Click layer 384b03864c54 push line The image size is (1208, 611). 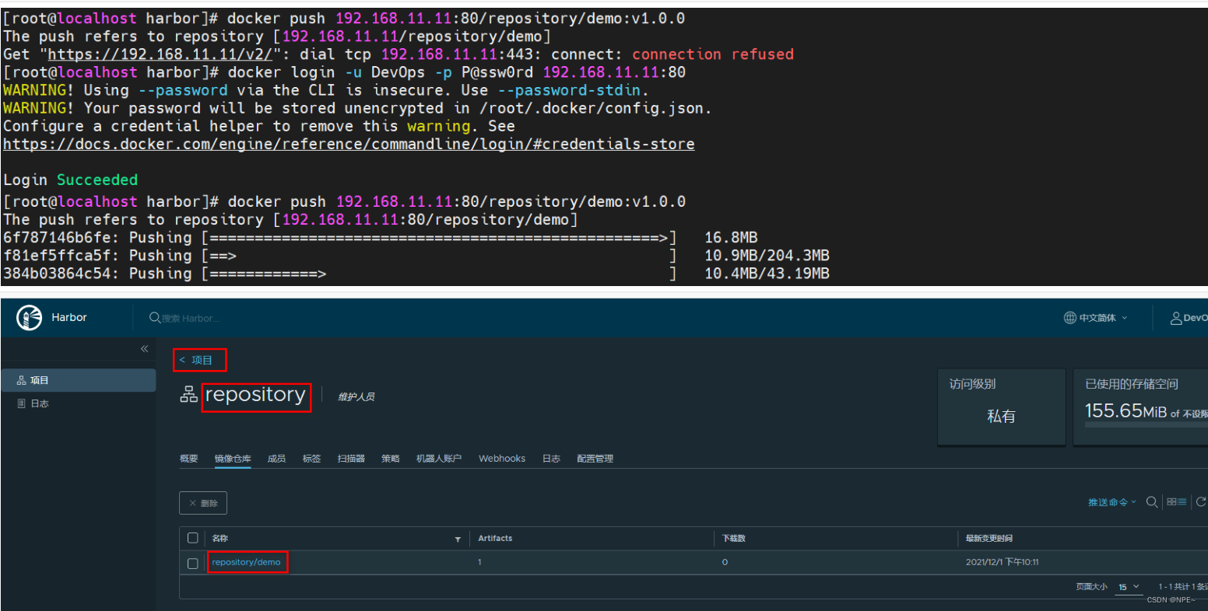coord(416,274)
